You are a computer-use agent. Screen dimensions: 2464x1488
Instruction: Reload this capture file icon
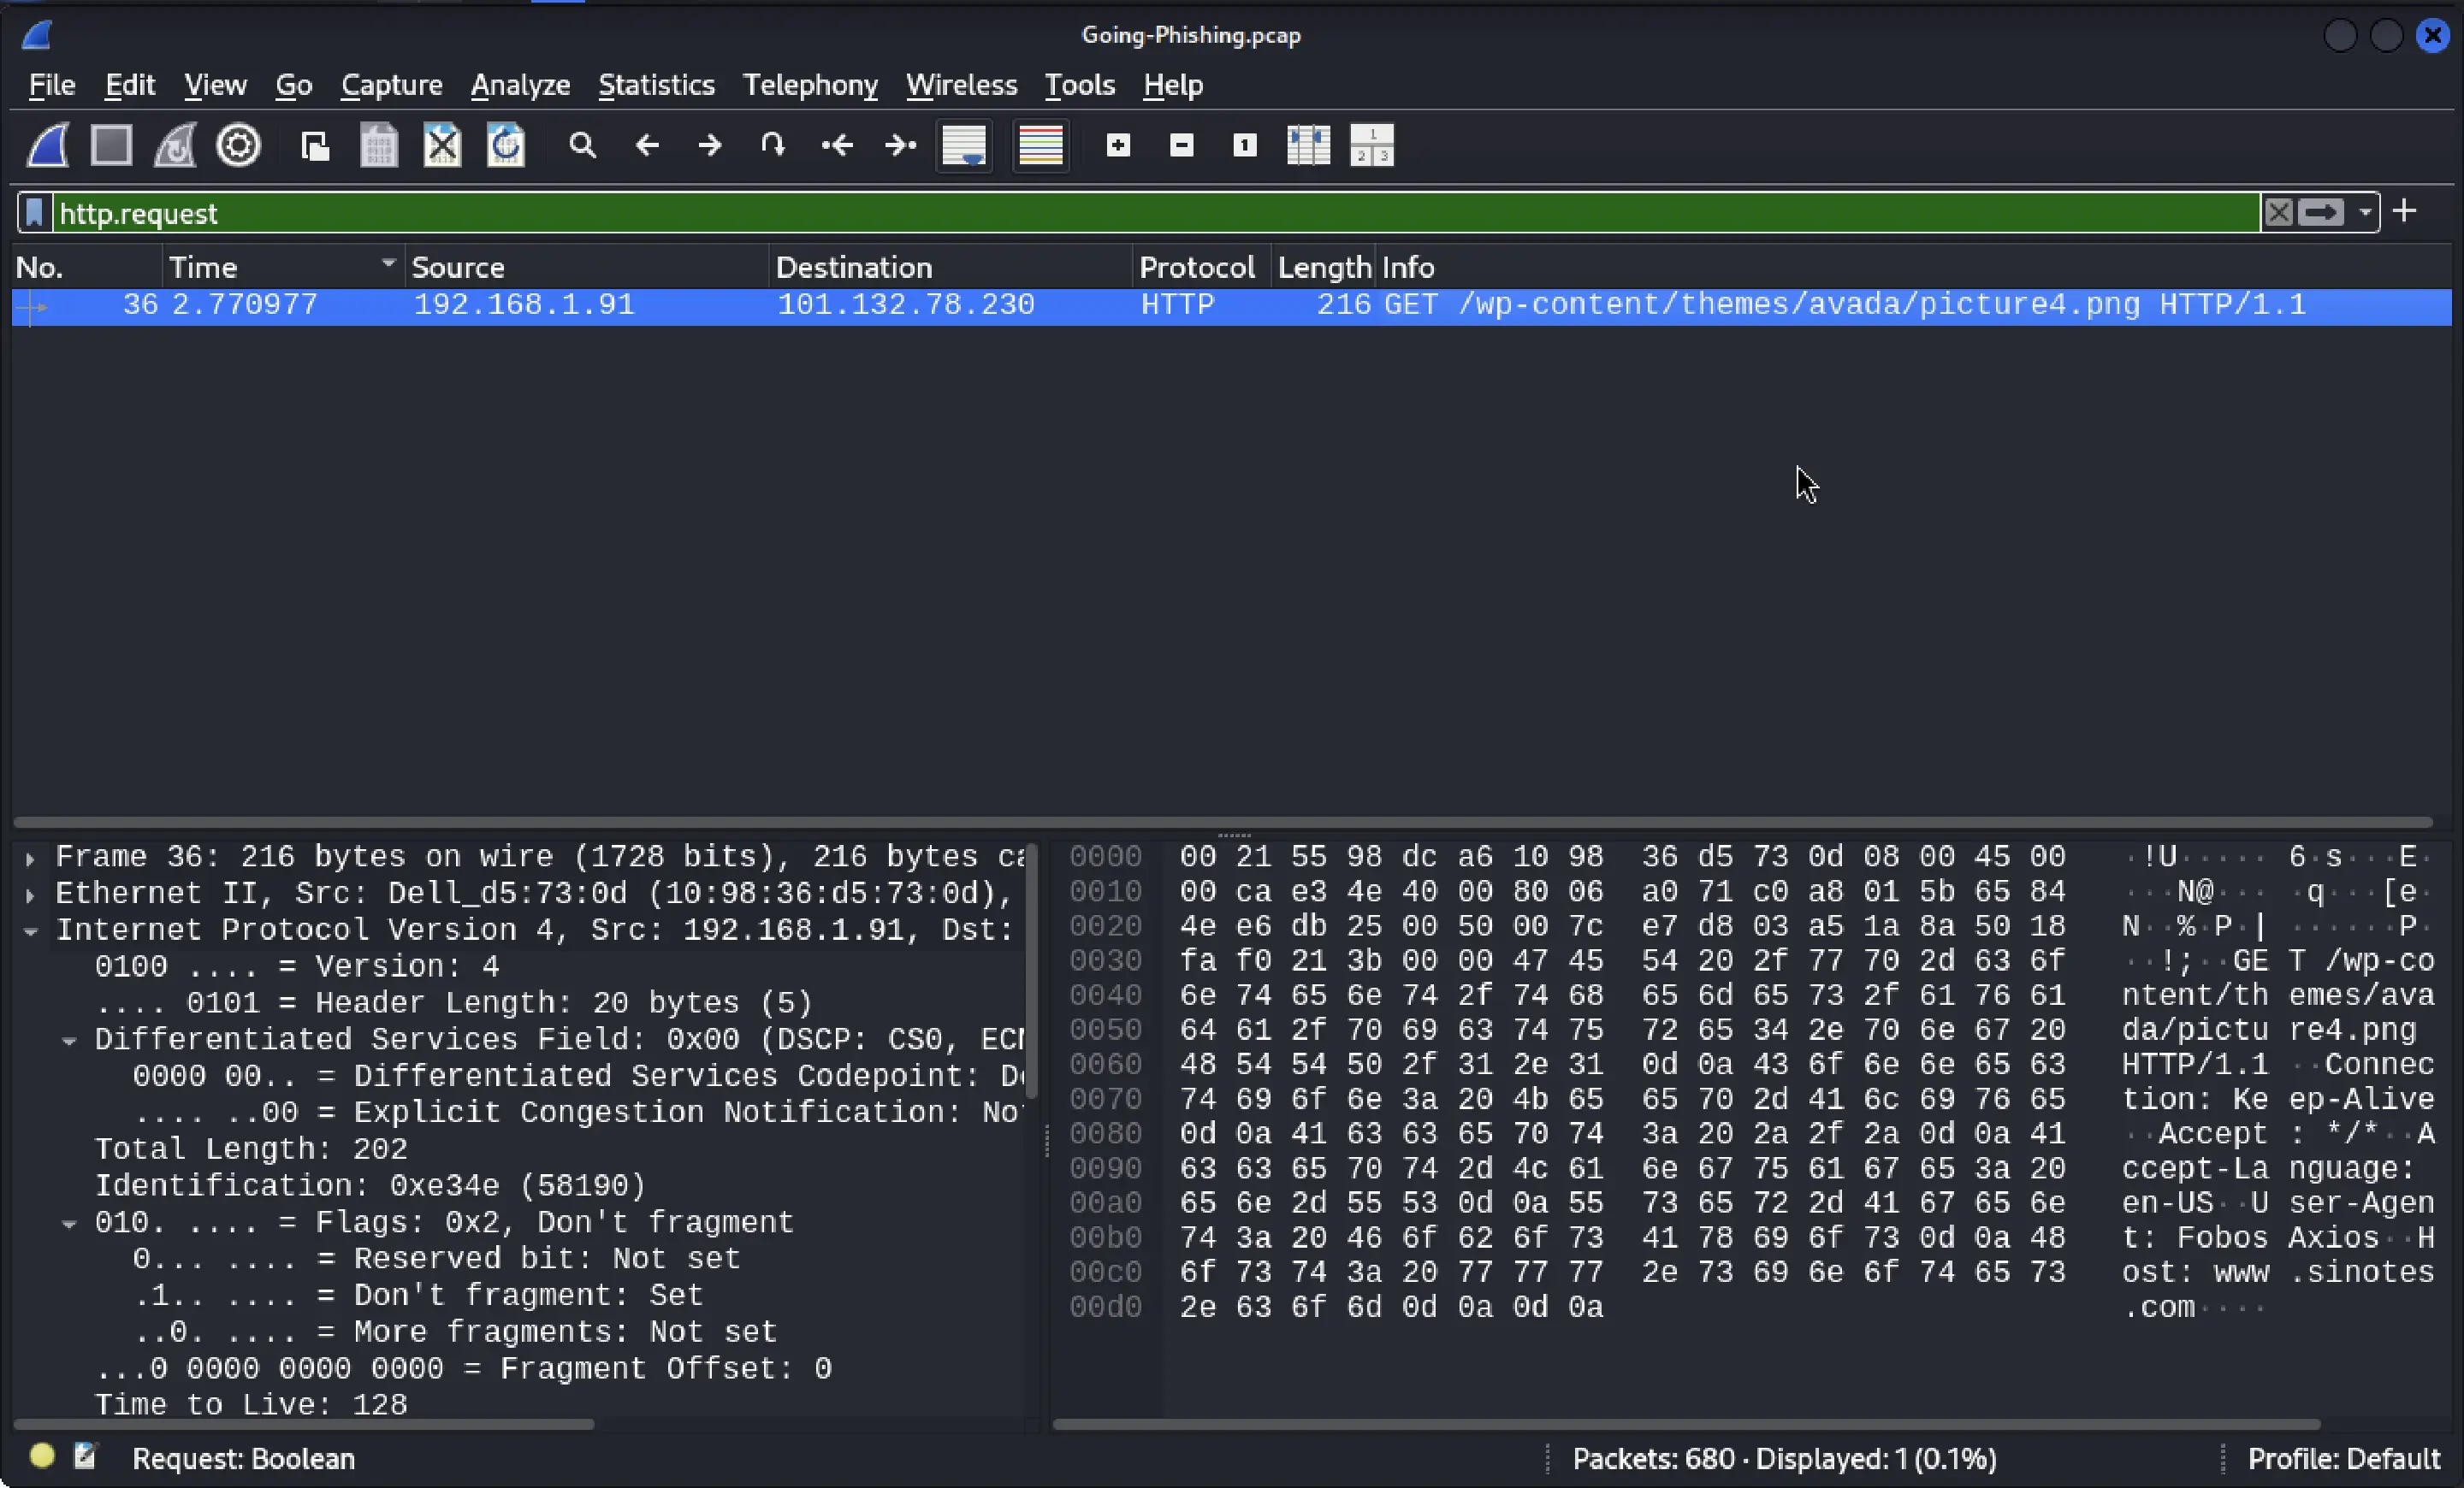tap(506, 146)
